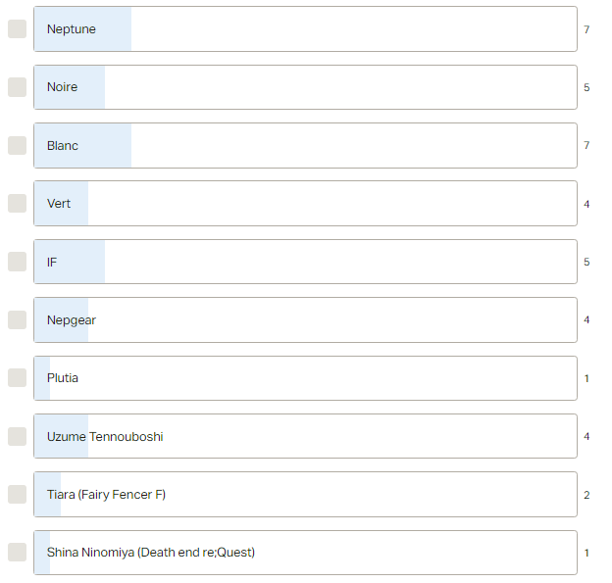Pick Shina Ninomiya (Death end re;Quest) row

pos(305,553)
